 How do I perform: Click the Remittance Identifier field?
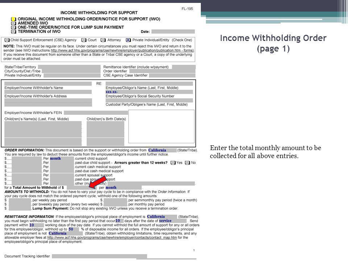(184, 67)
